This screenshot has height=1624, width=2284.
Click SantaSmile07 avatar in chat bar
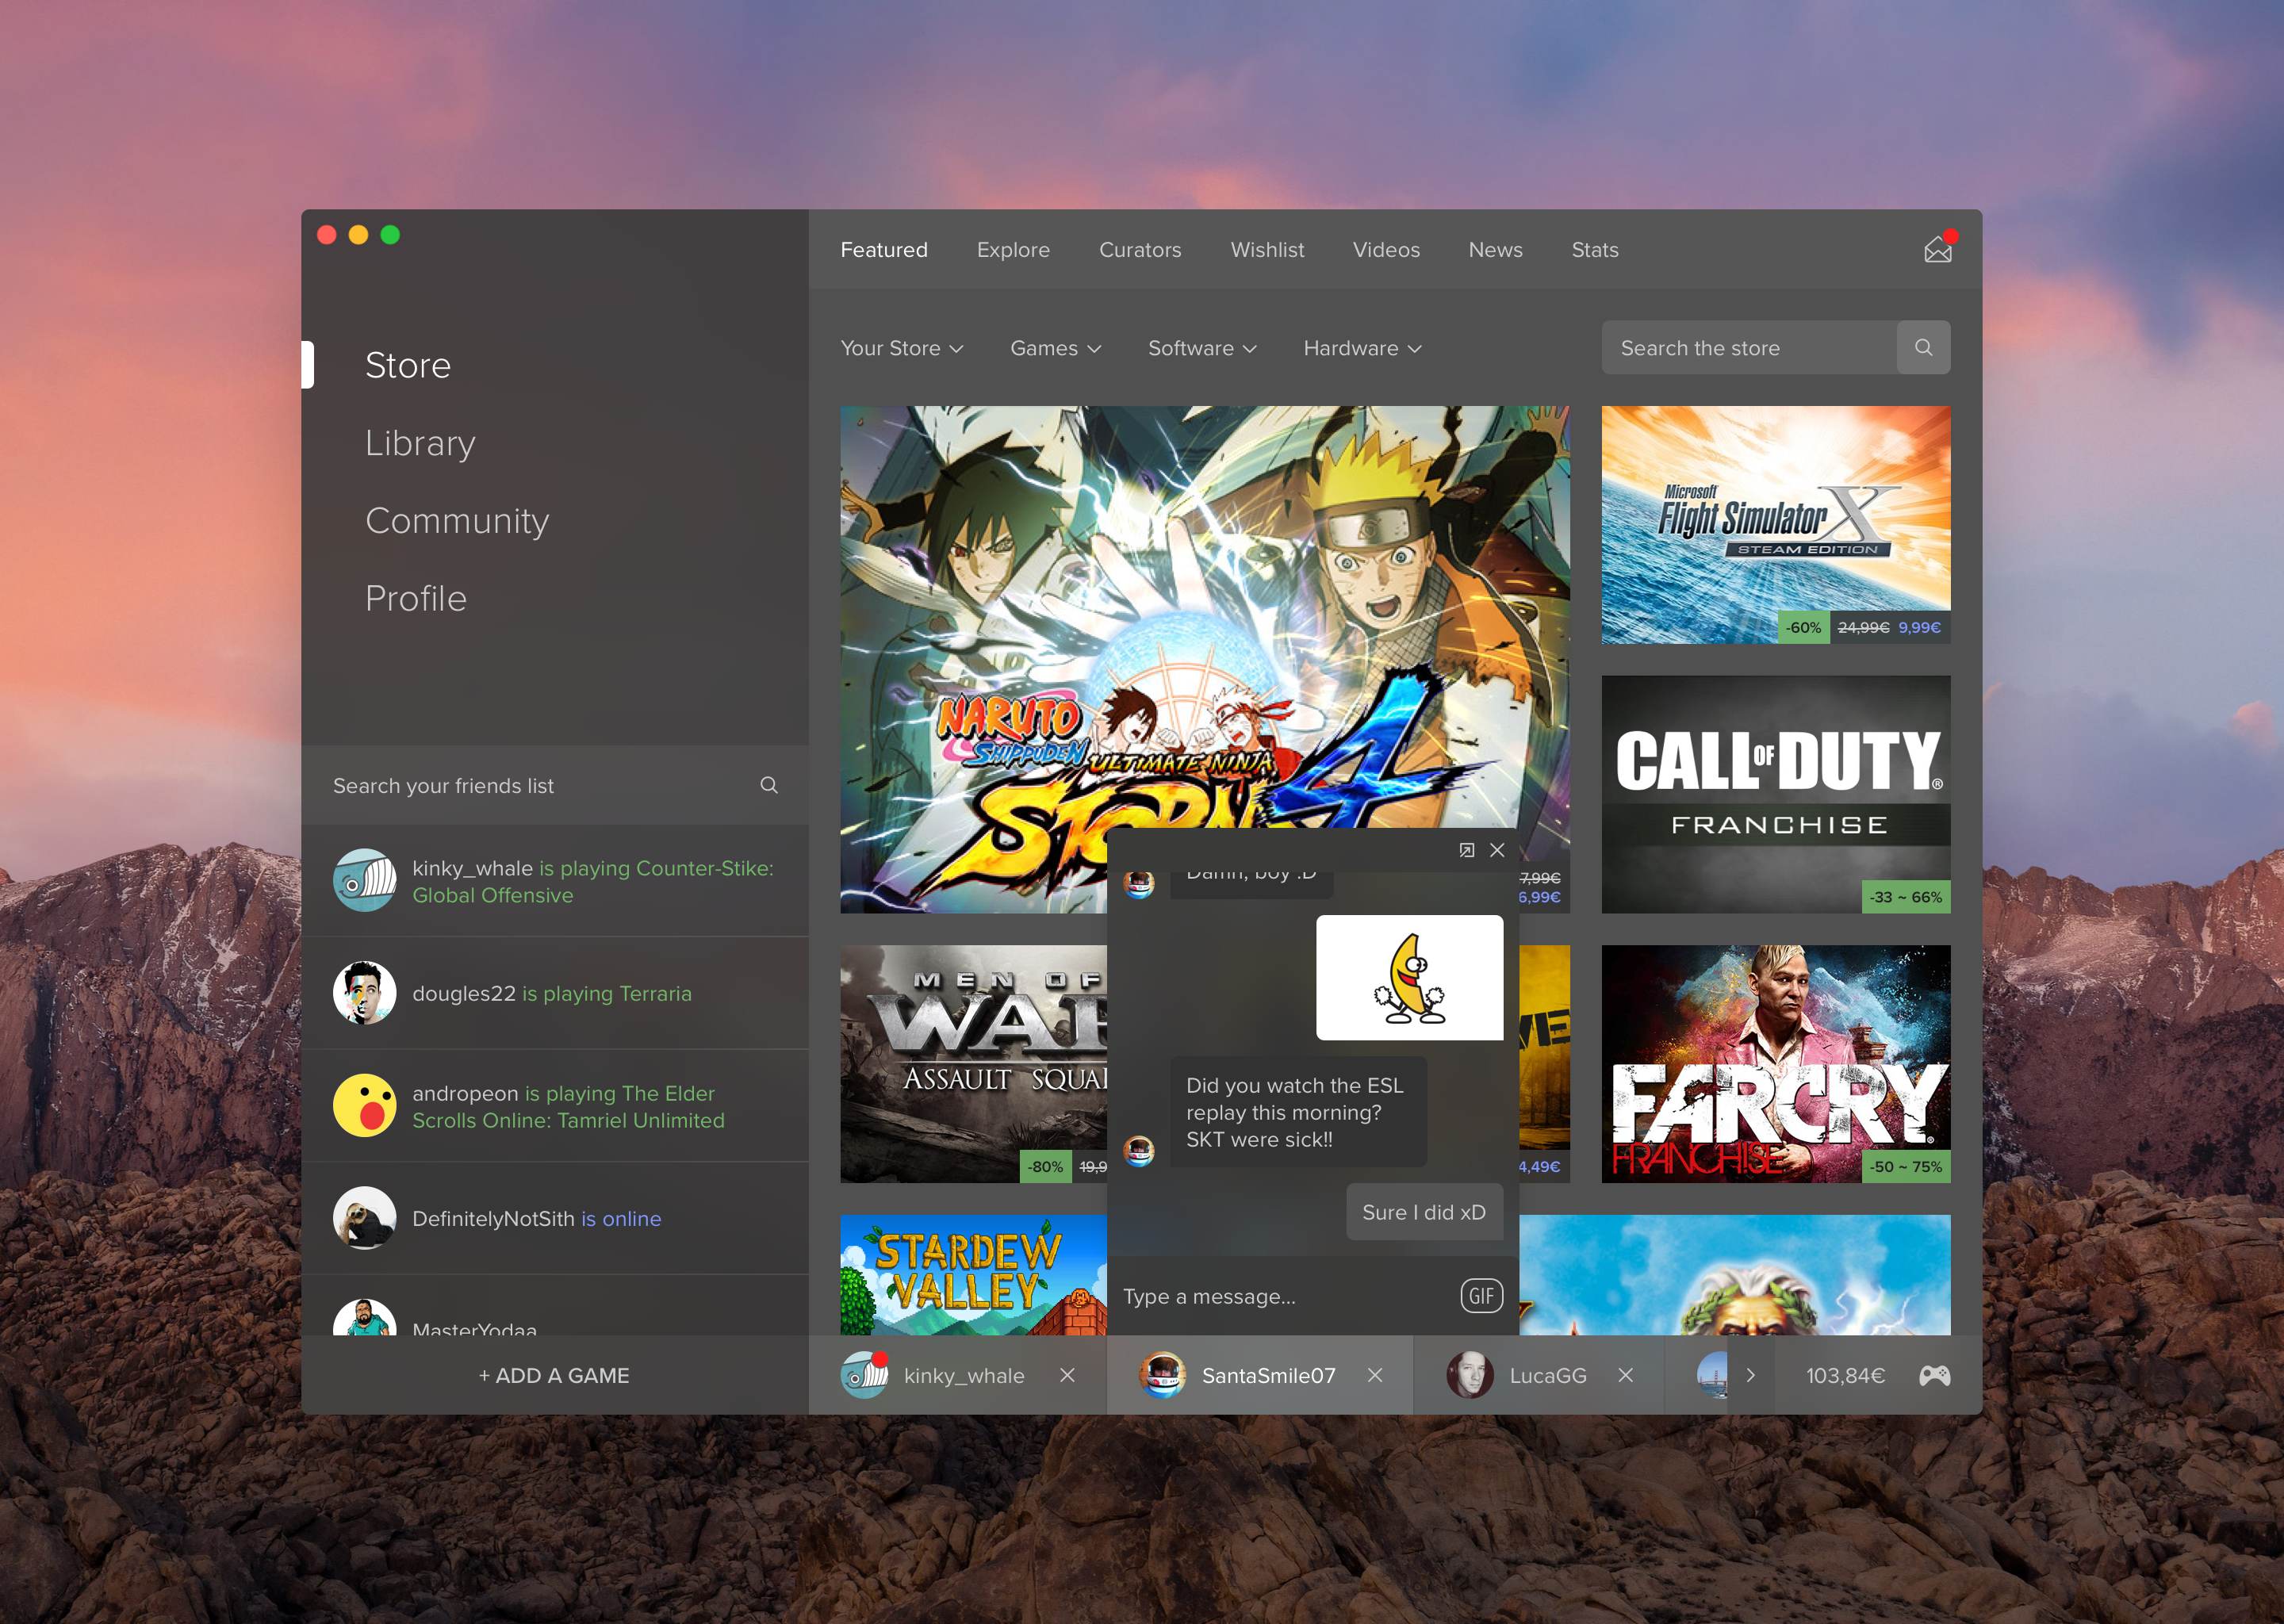click(x=1162, y=1375)
